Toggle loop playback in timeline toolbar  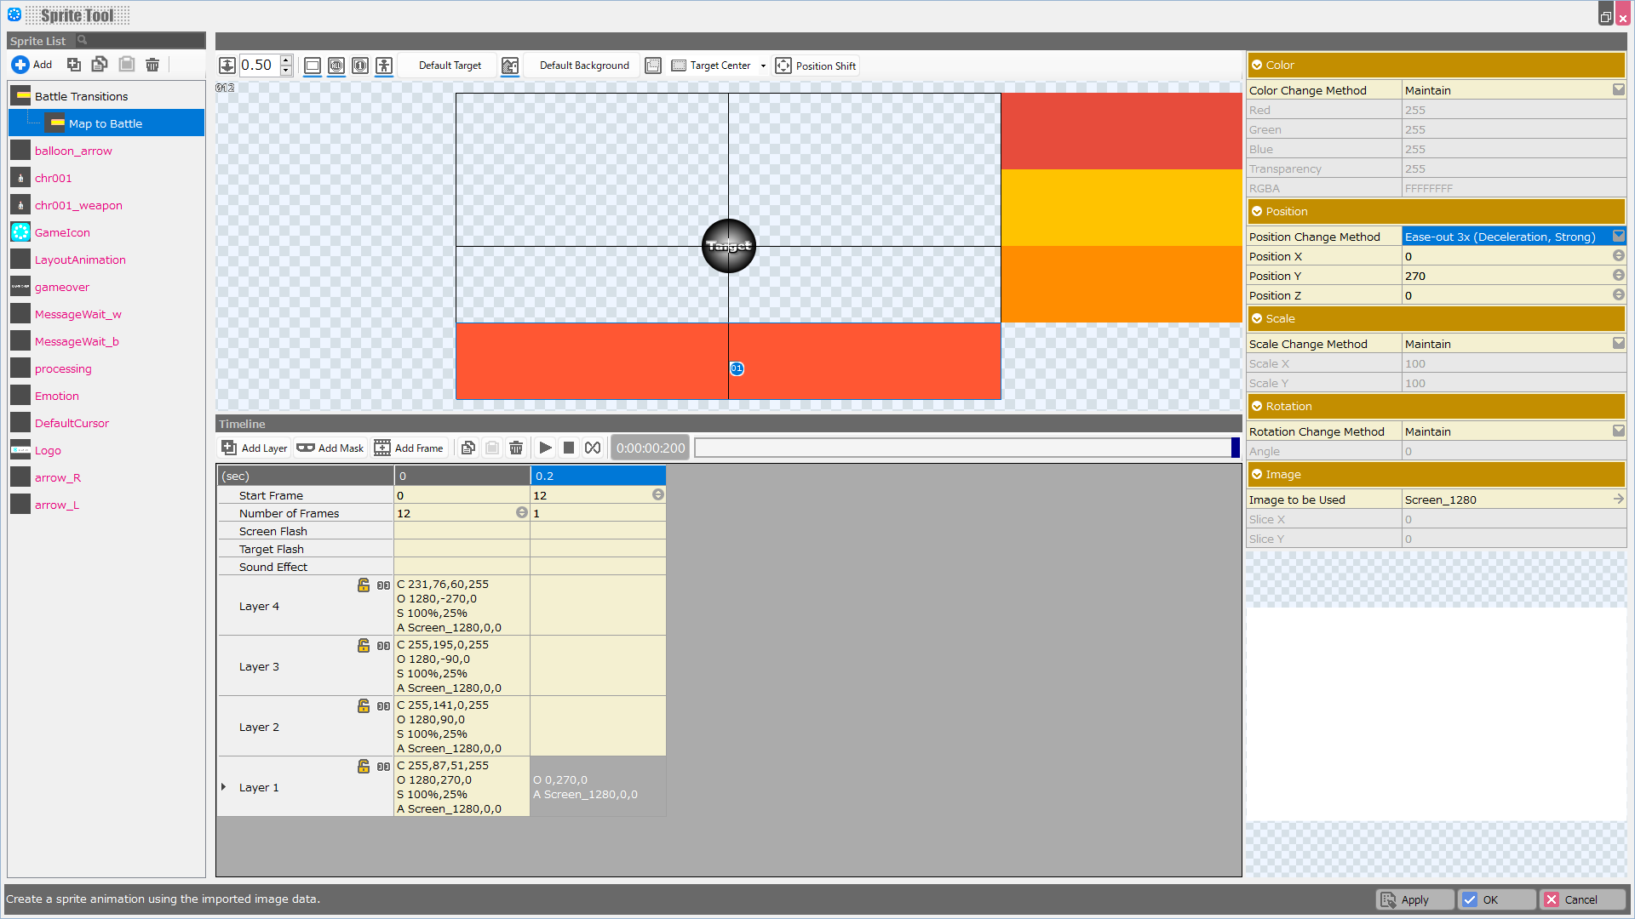[593, 448]
